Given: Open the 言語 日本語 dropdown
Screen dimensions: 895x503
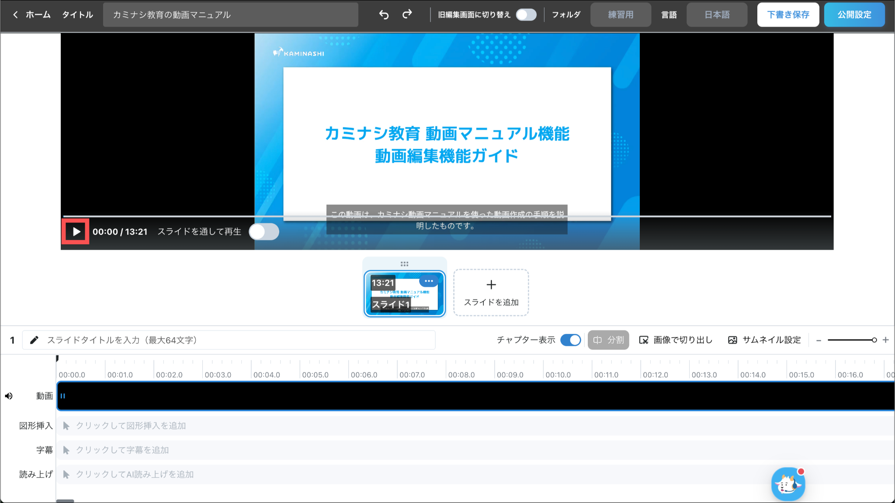Looking at the screenshot, I should click(x=717, y=15).
